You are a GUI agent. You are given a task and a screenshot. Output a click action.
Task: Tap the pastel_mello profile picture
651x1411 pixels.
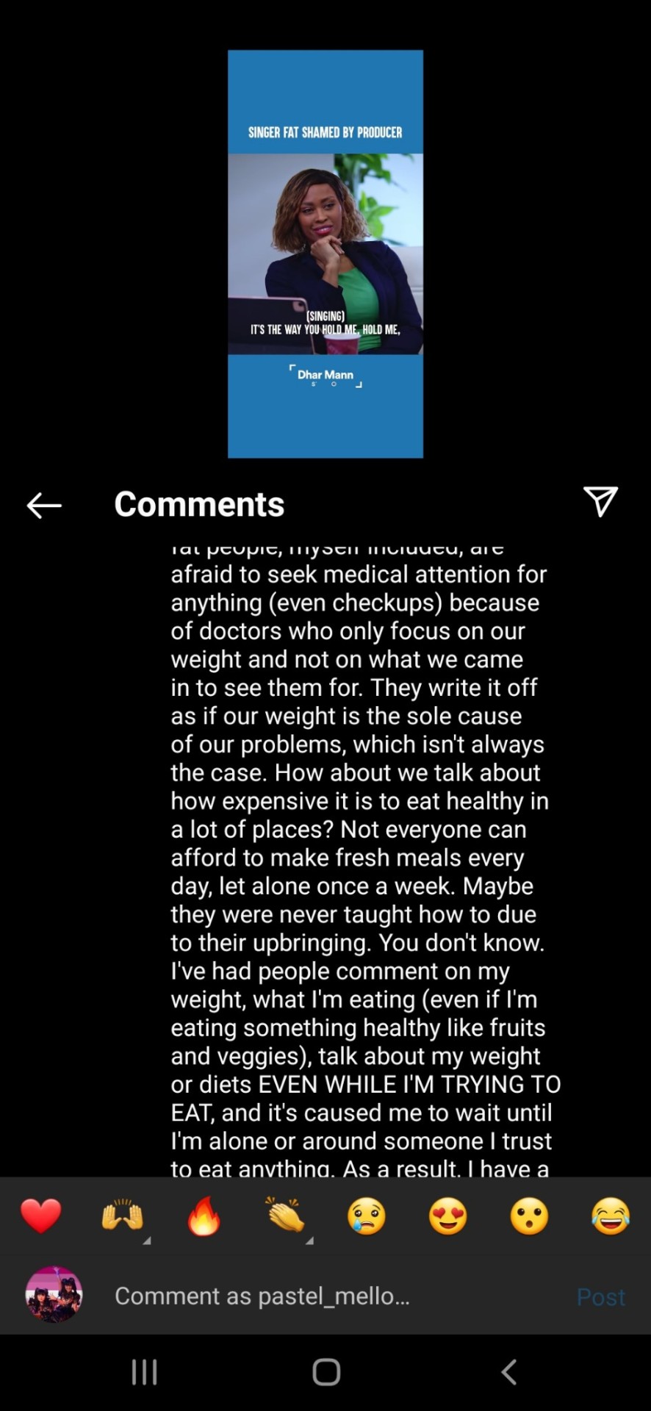[54, 1295]
